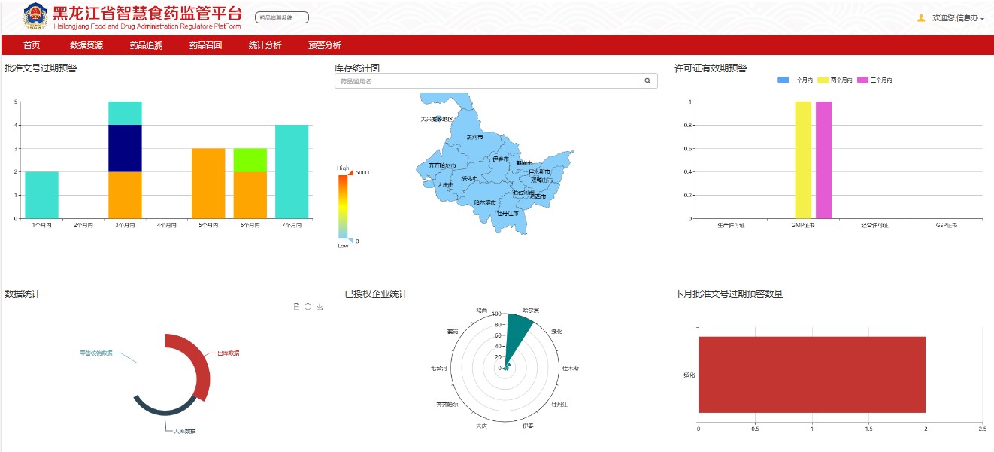994x452 pixels.
Task: Toggle 一个月内 legend series
Action: [x=795, y=80]
